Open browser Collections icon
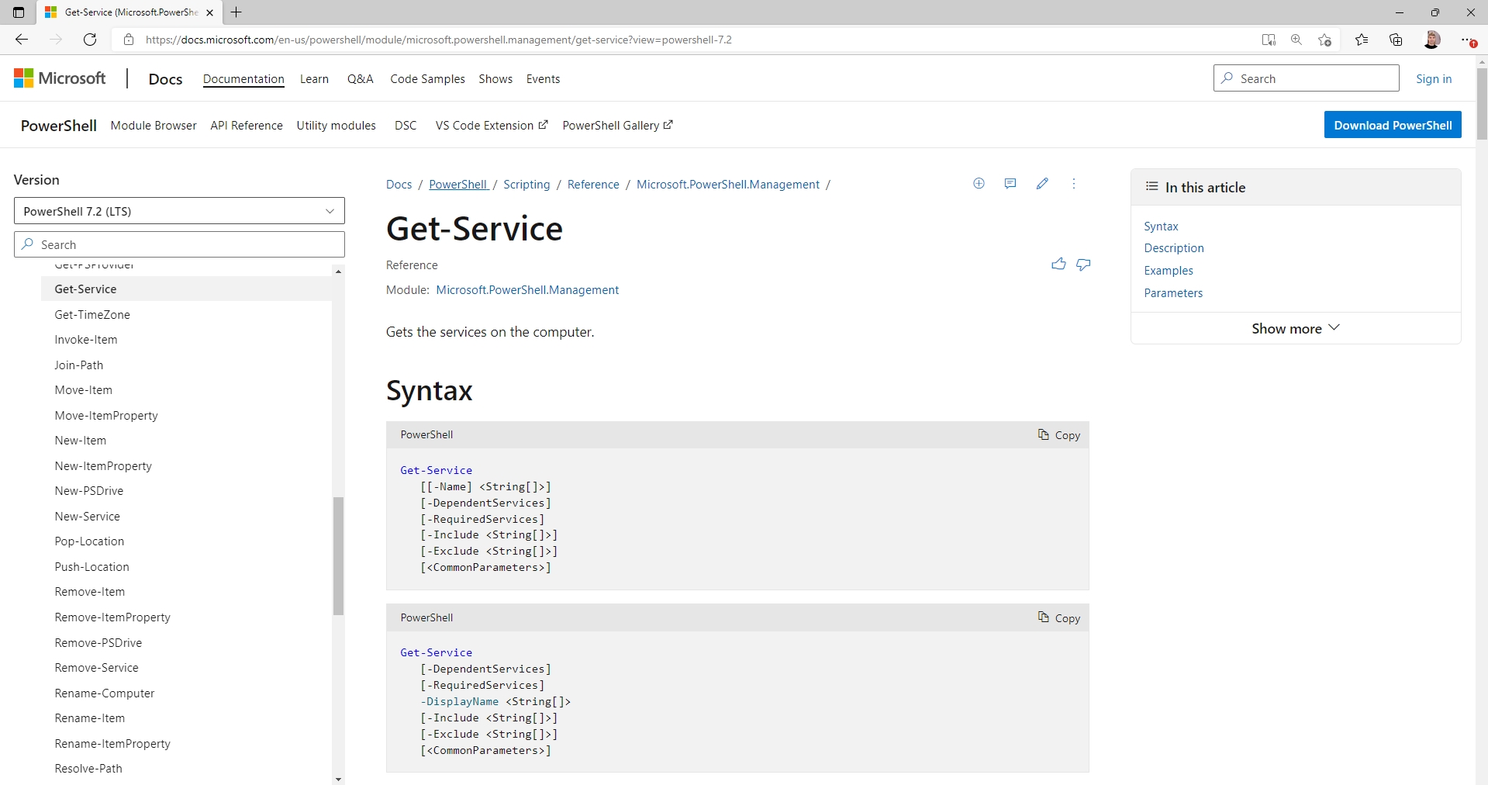 point(1396,40)
